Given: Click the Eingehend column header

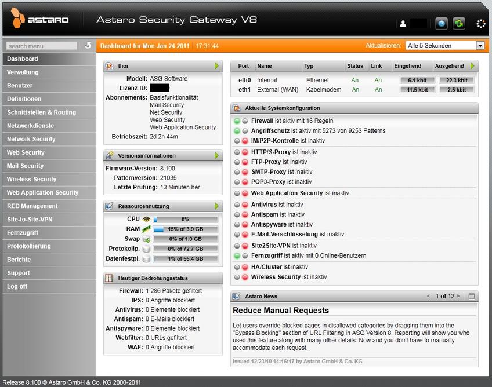Looking at the screenshot, I should coord(408,66).
